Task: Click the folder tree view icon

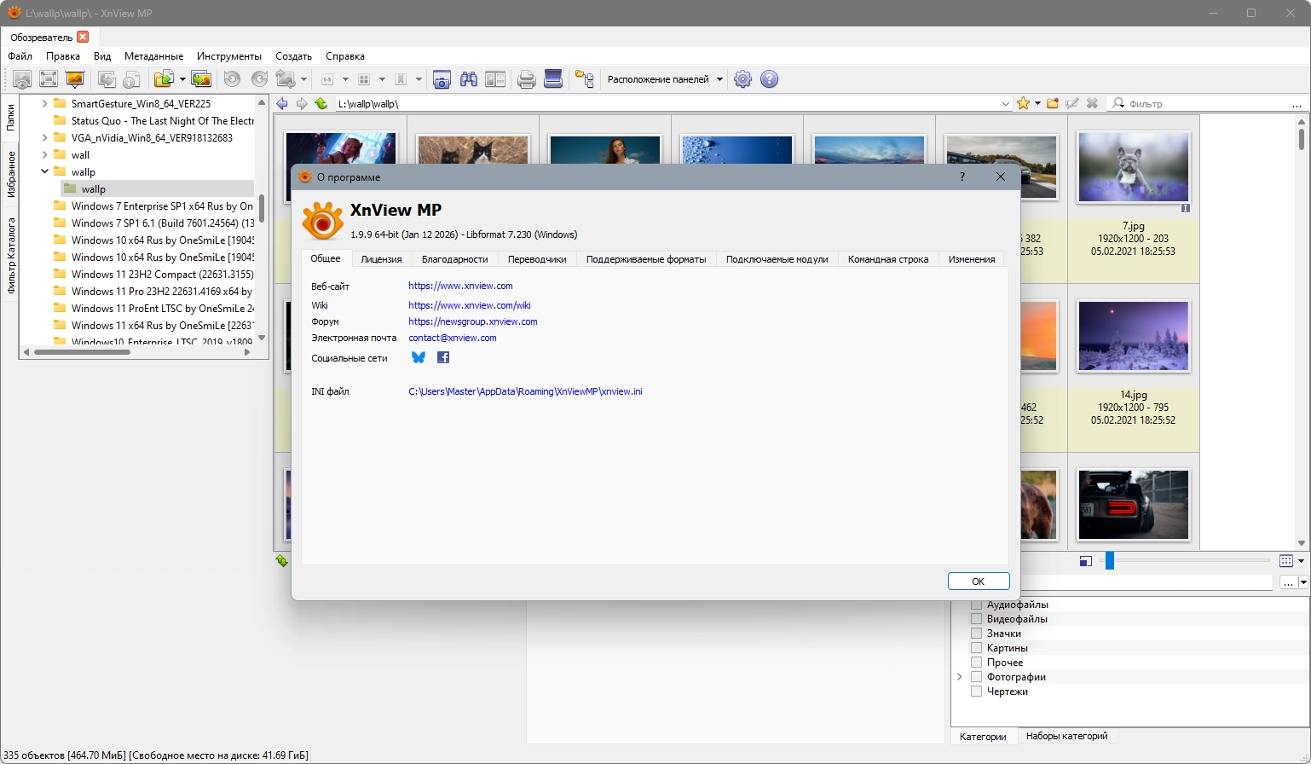Action: 584,79
